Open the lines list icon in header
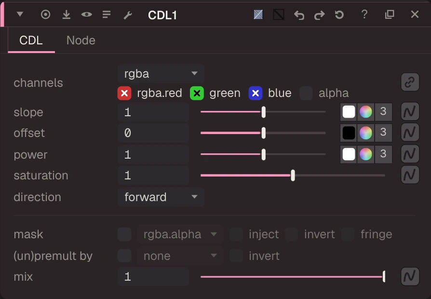 (x=107, y=14)
